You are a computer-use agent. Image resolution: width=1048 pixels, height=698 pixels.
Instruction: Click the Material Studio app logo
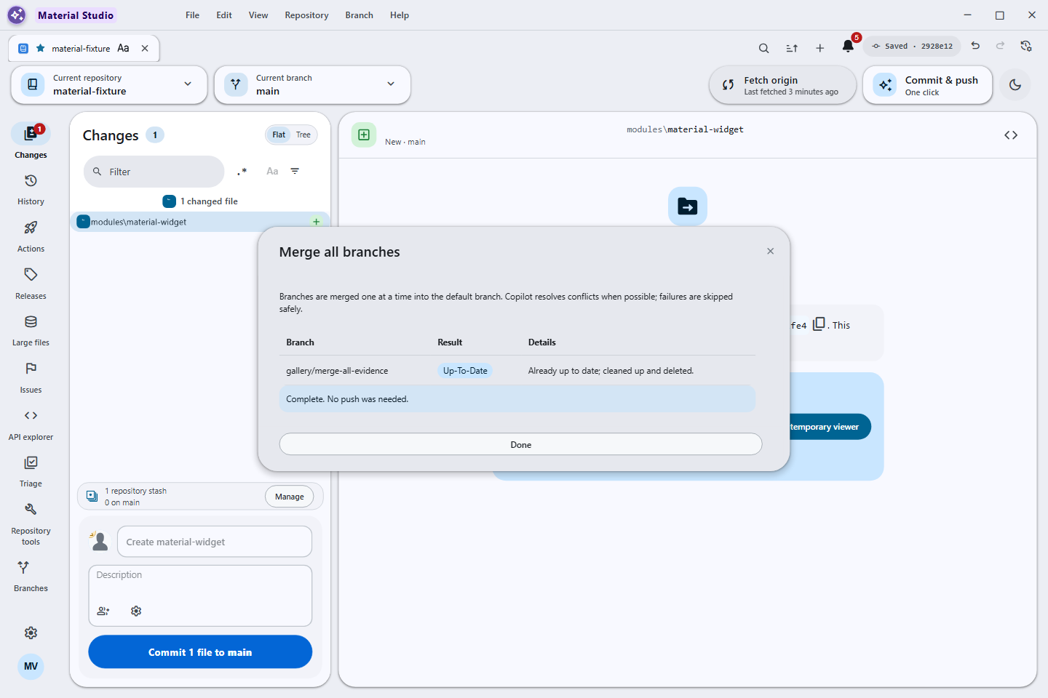coord(16,15)
